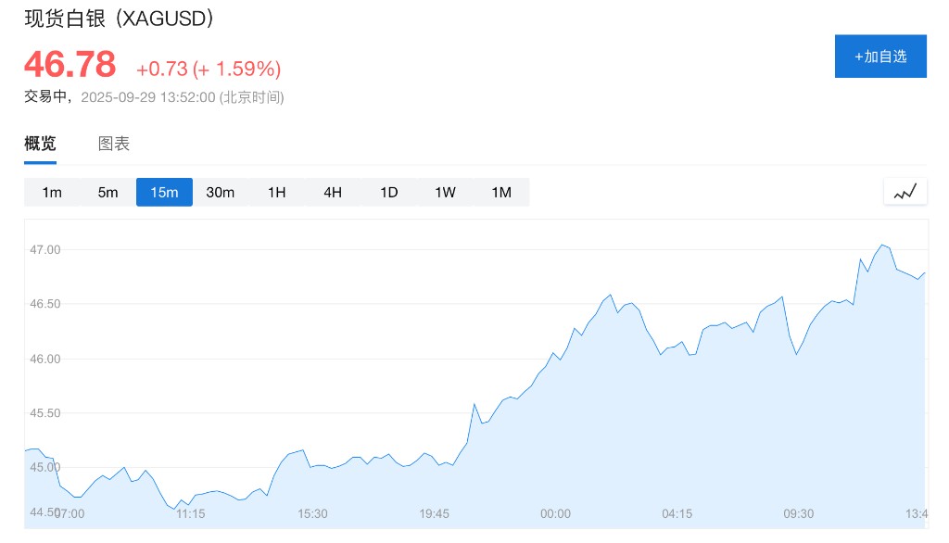Open the 图表 tab

(114, 144)
